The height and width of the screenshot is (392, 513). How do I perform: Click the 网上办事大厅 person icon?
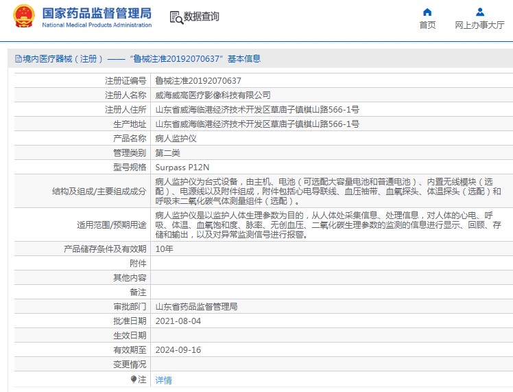(x=479, y=12)
